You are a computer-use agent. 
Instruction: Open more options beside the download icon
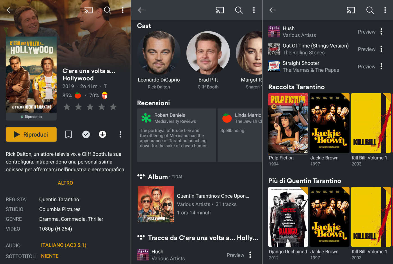coord(120,134)
